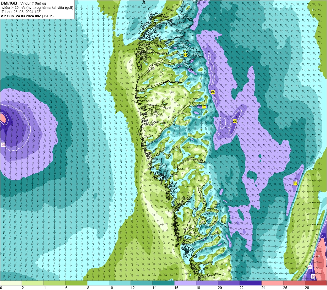The width and height of the screenshot is (327, 290).
Task: Click the yellow max gust label 26
Action: (x=213, y=92)
